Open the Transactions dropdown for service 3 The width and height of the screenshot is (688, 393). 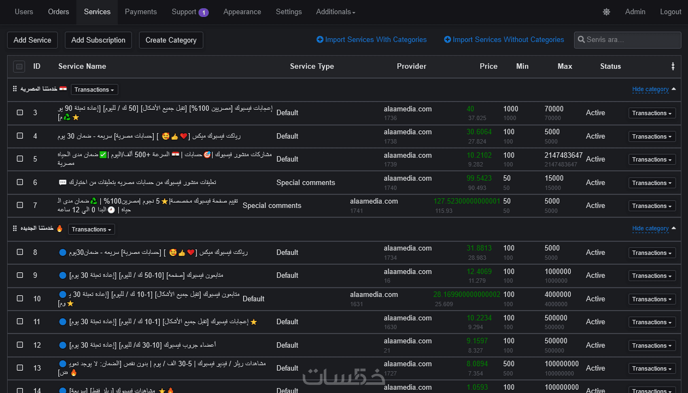[652, 113]
